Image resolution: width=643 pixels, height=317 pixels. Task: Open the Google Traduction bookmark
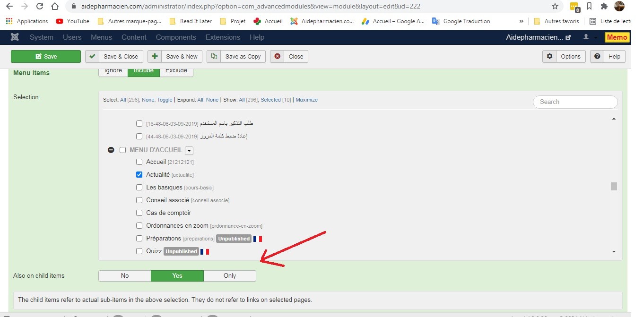pos(461,21)
